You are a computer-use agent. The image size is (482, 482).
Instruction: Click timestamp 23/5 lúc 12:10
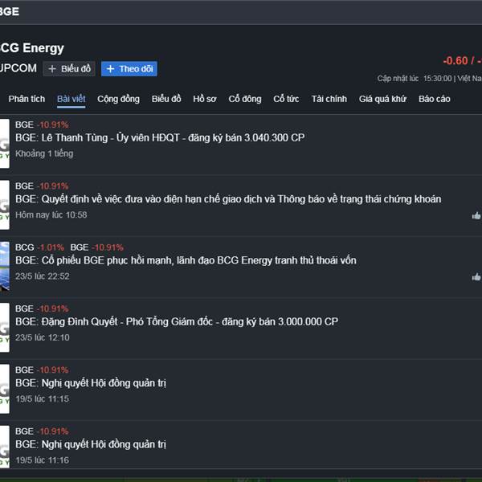43,337
